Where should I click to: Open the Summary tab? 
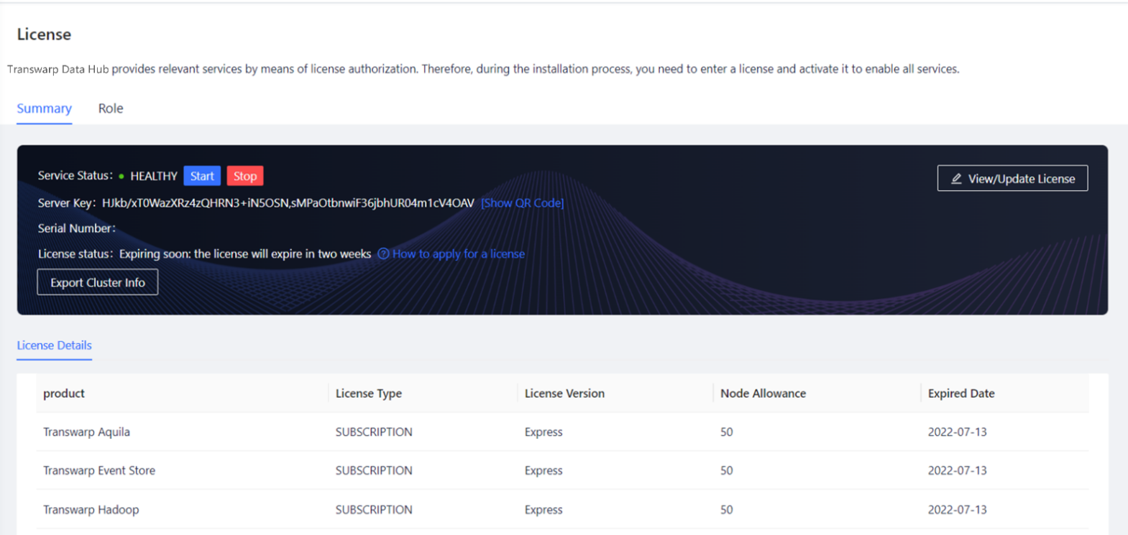coord(44,108)
